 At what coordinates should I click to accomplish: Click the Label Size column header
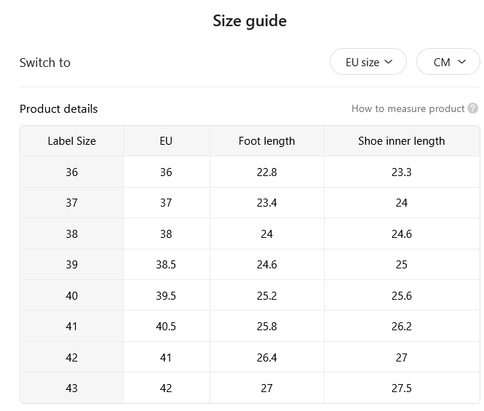71,141
